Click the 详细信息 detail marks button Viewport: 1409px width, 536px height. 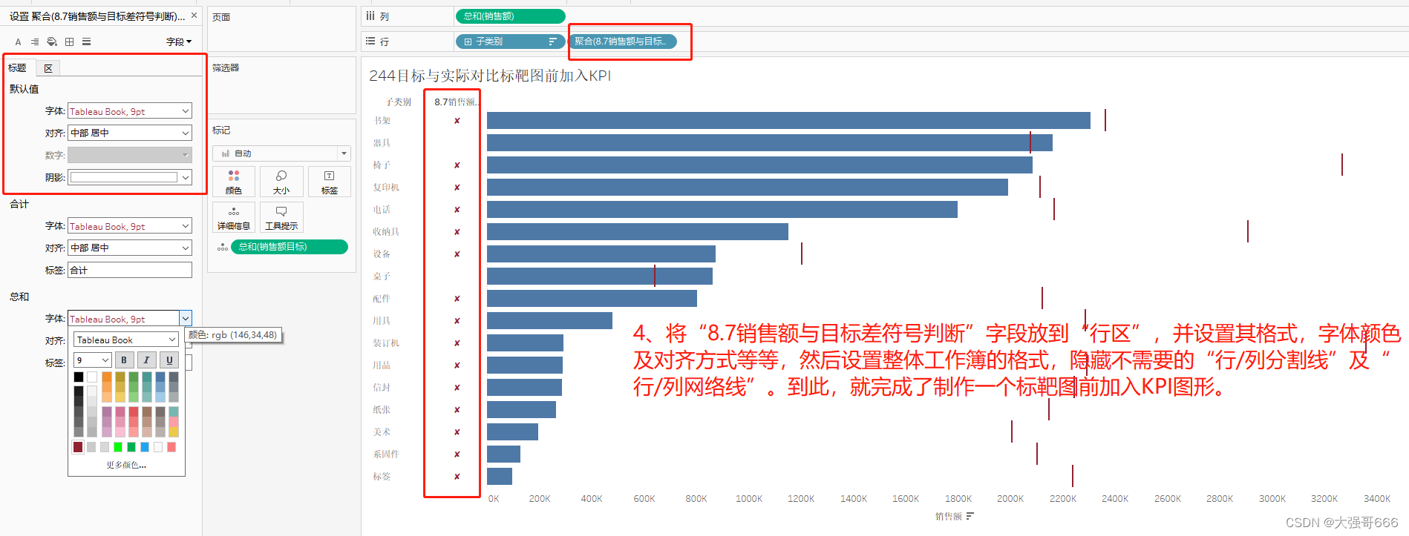tap(234, 217)
